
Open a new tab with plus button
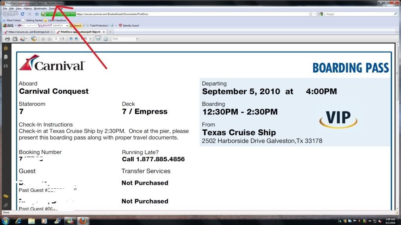[110, 32]
